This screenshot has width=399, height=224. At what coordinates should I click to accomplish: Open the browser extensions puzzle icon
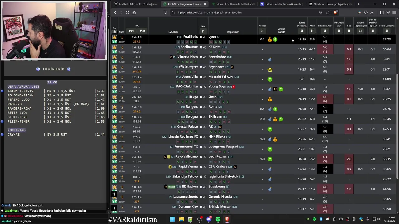point(366,12)
